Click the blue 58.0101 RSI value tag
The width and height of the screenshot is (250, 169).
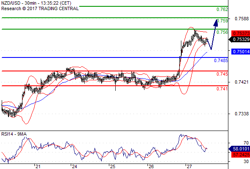click(239, 149)
